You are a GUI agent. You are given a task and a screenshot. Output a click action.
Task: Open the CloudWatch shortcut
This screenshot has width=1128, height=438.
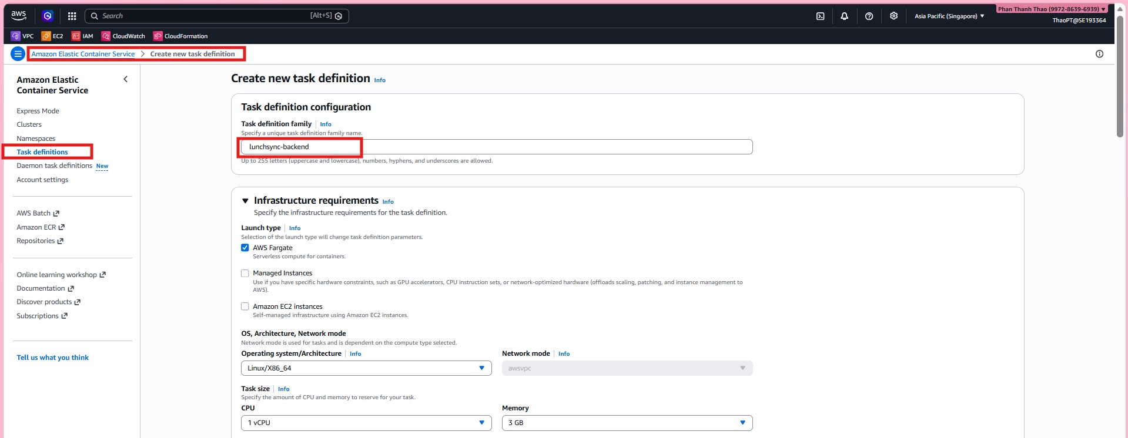point(123,36)
